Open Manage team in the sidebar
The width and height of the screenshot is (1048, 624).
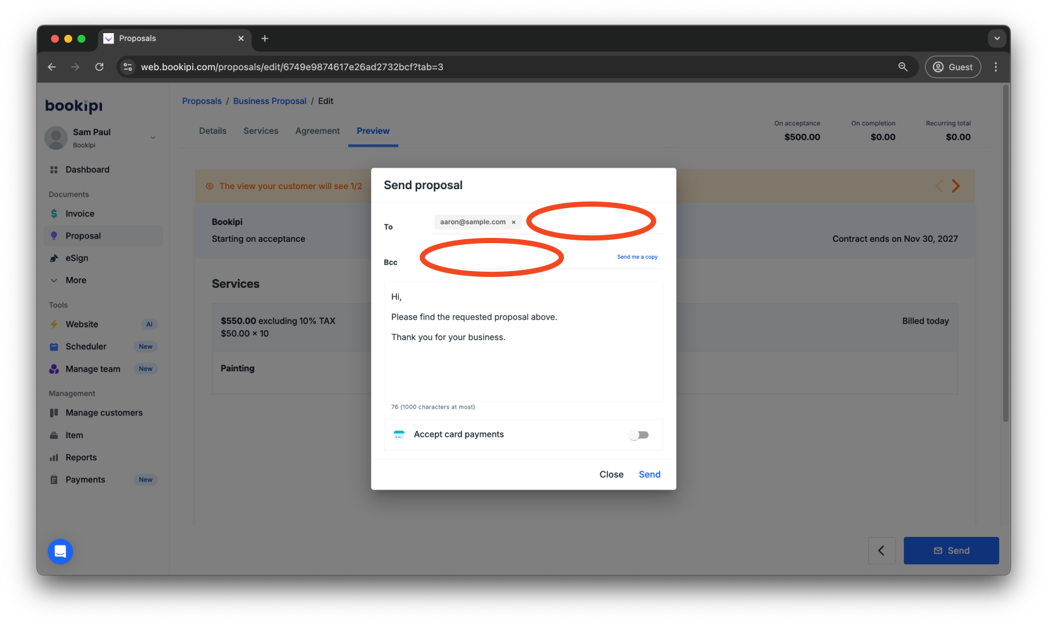coord(92,369)
